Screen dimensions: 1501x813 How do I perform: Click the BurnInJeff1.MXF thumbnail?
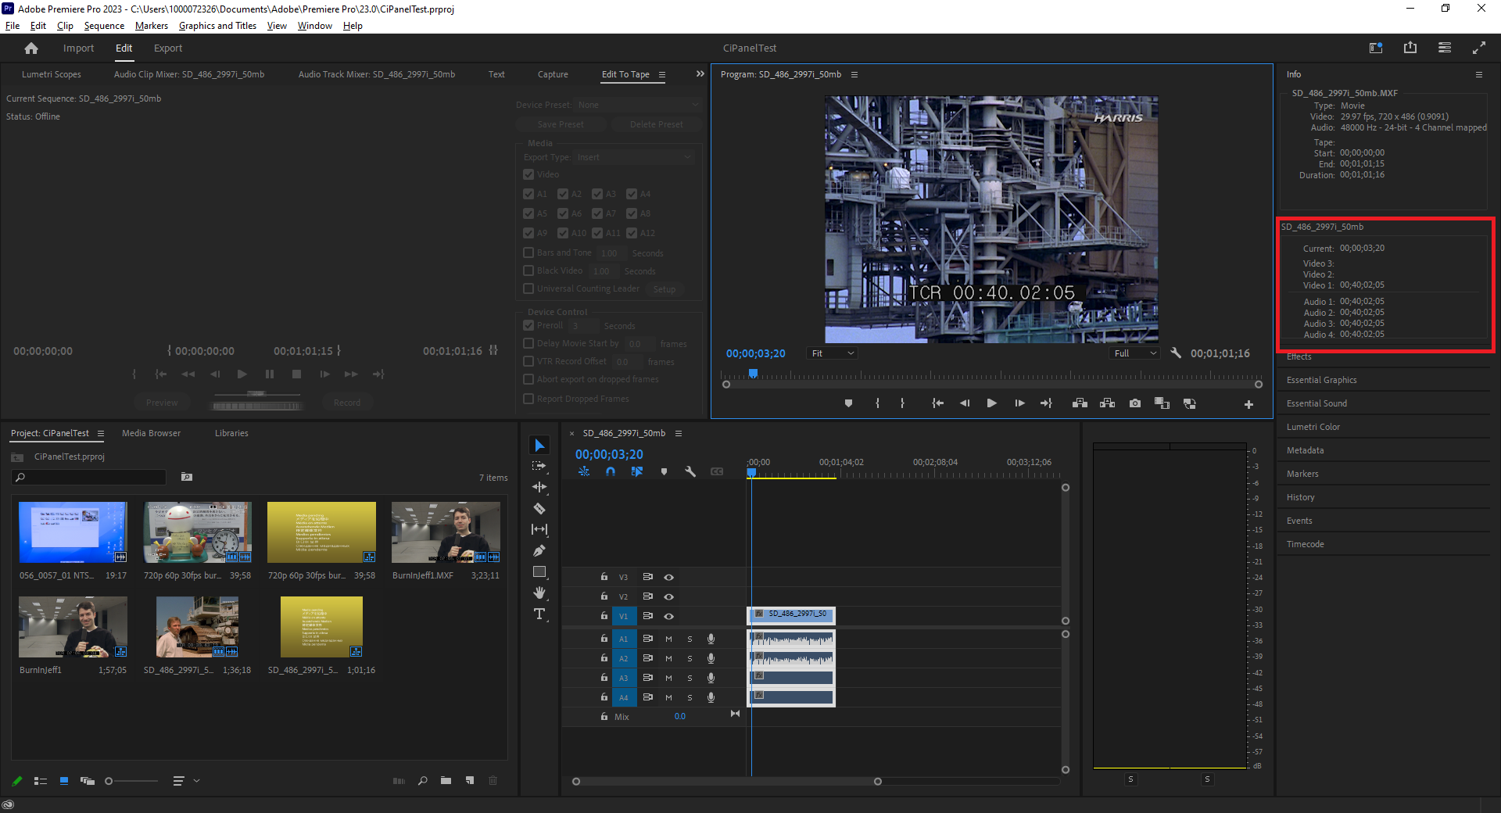tap(446, 532)
